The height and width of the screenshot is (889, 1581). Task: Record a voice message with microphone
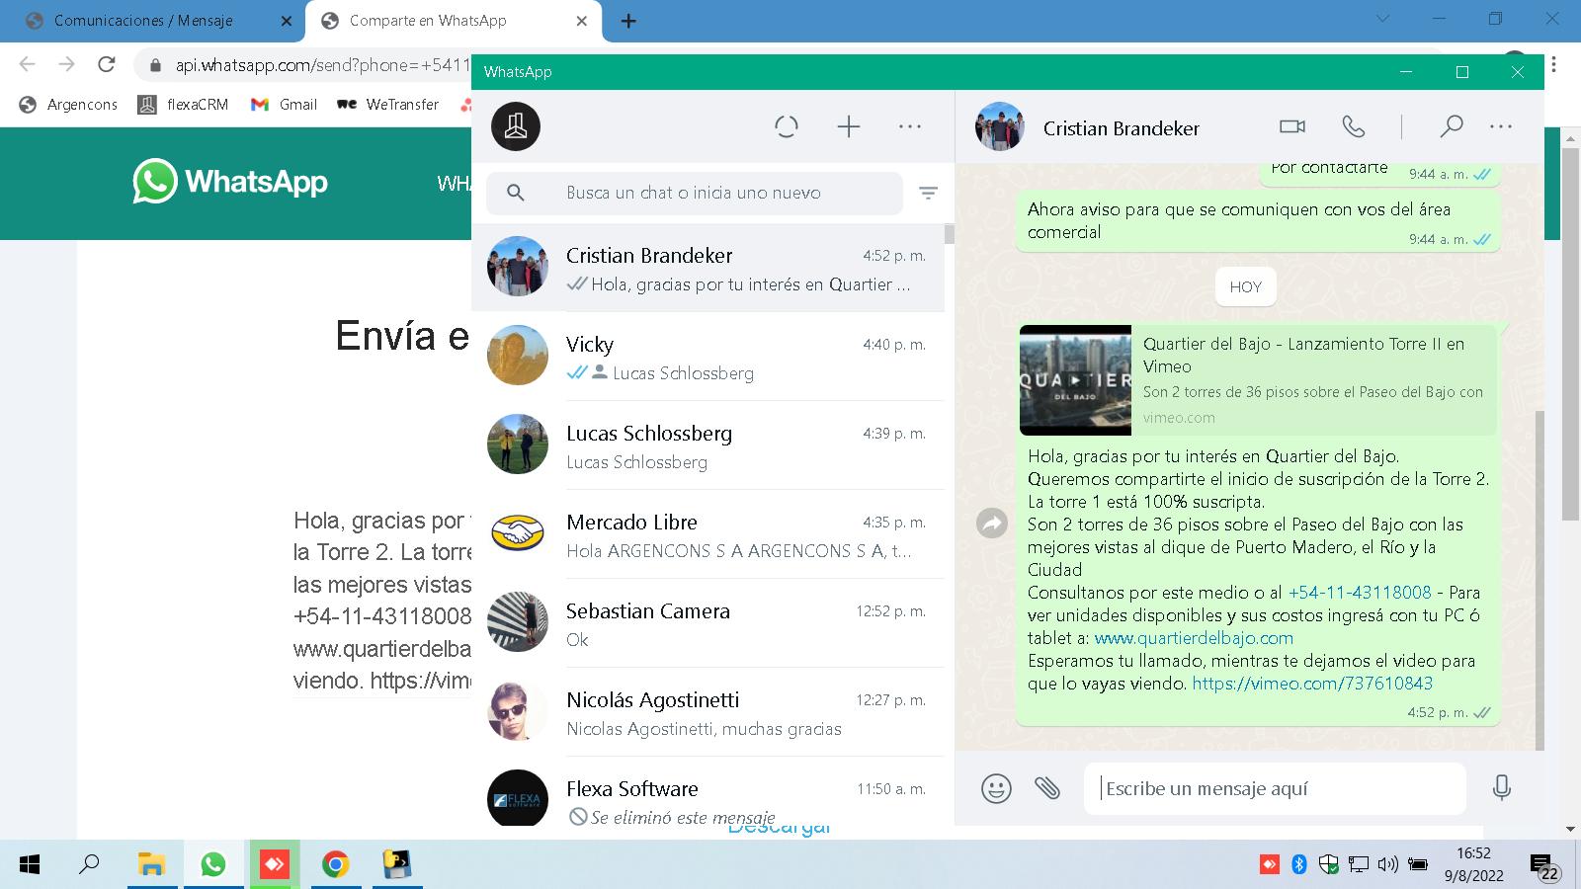click(1502, 788)
